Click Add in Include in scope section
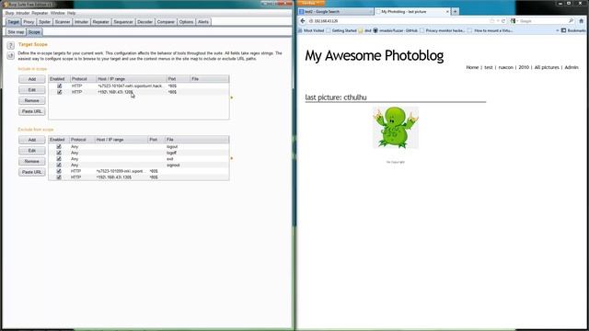 (32, 79)
